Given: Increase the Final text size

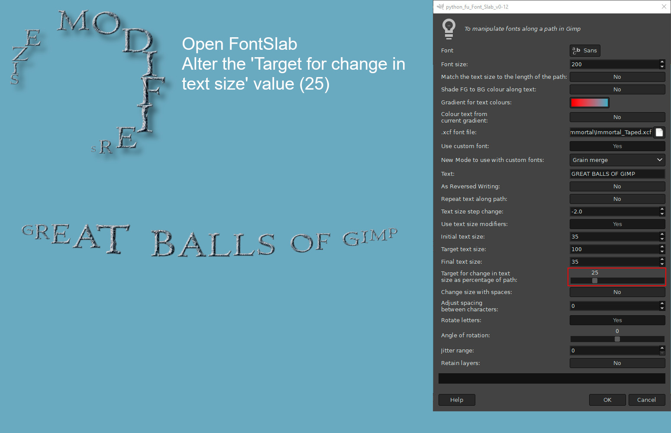Looking at the screenshot, I should (662, 259).
